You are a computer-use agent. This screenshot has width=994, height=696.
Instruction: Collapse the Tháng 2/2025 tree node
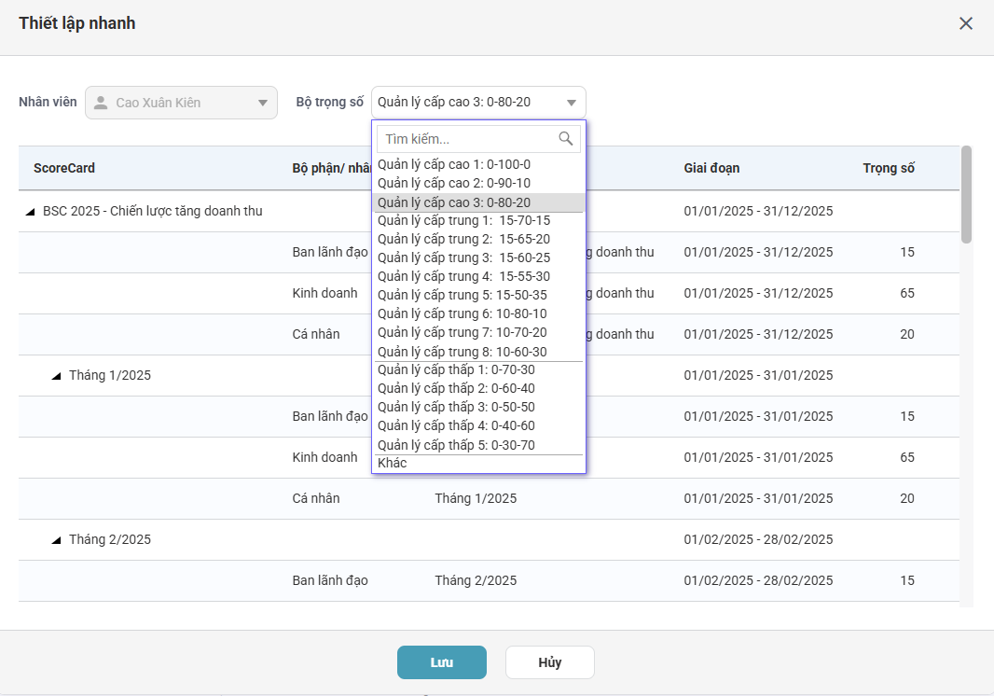(x=57, y=540)
